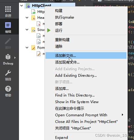Select 添加现有文件... menu entry
The height and width of the screenshot is (140, 134).
click(86, 62)
